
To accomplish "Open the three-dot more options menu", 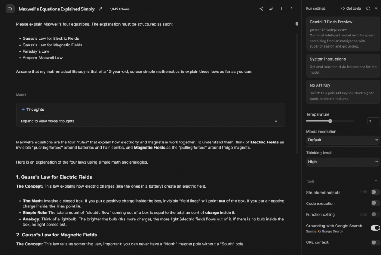I will [x=291, y=9].
